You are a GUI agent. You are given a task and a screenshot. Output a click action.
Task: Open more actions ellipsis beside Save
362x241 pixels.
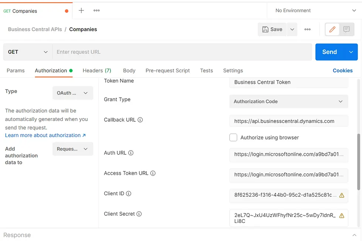pos(307,29)
